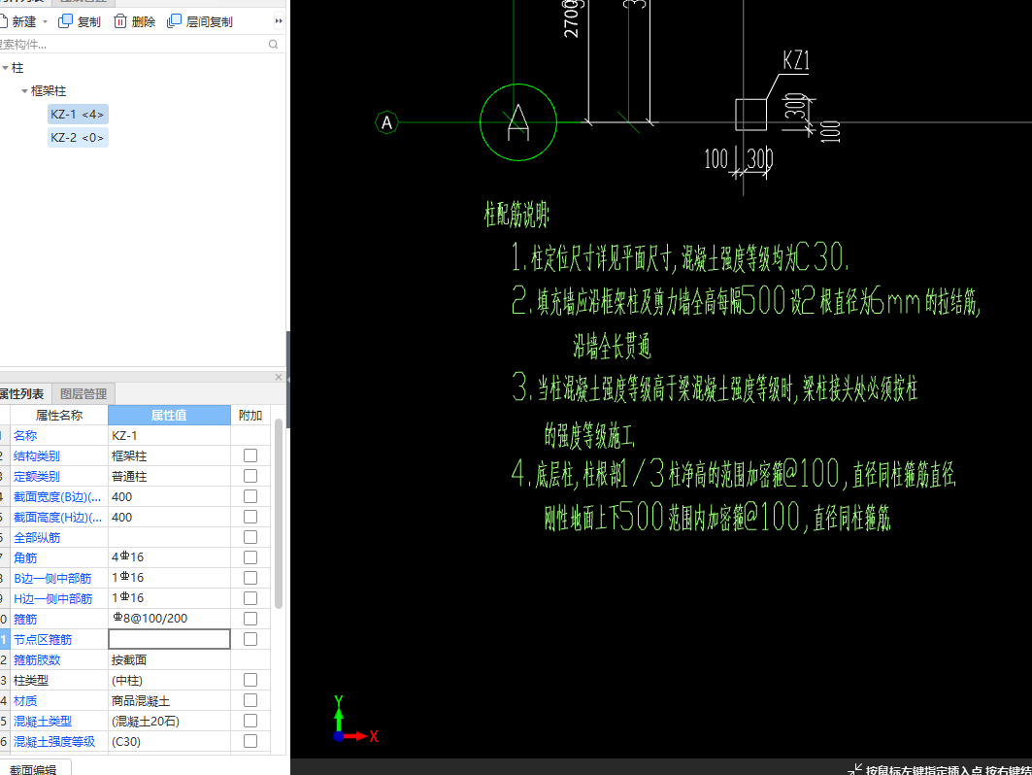This screenshot has height=775, width=1032.
Task: Click the KZ1 label in the drawing
Action: coord(796,60)
